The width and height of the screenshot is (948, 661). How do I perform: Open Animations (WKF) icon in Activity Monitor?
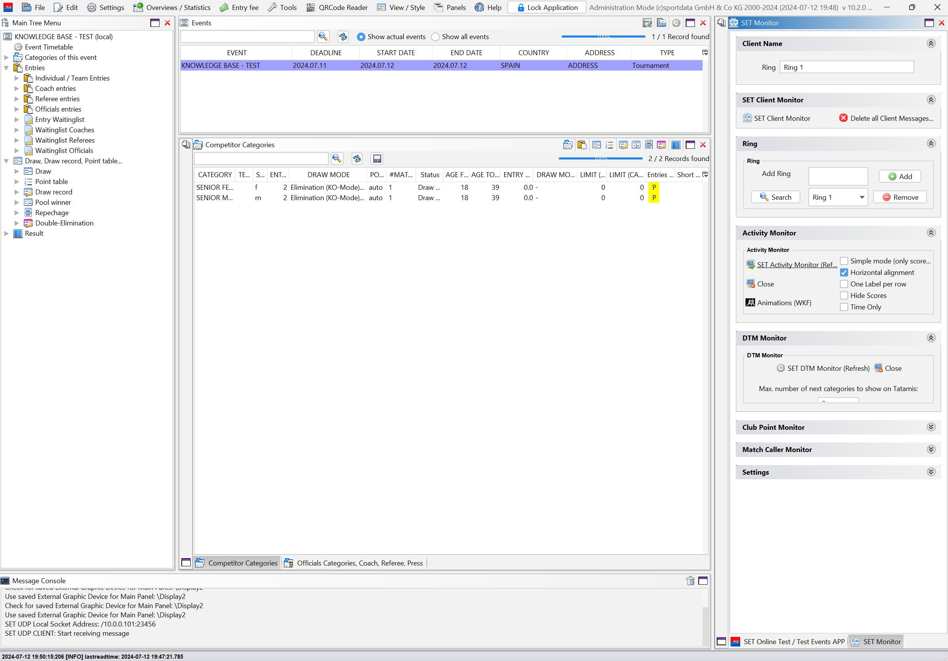tap(750, 303)
